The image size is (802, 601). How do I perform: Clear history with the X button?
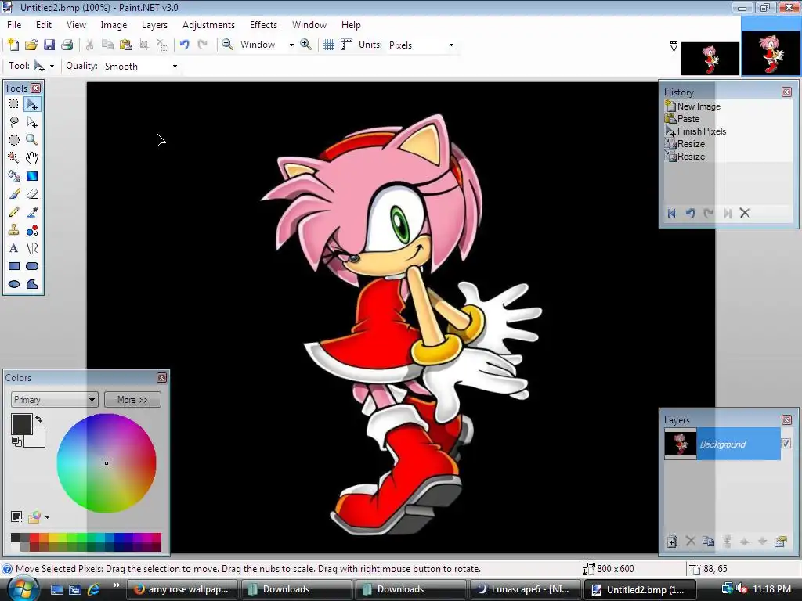point(745,213)
